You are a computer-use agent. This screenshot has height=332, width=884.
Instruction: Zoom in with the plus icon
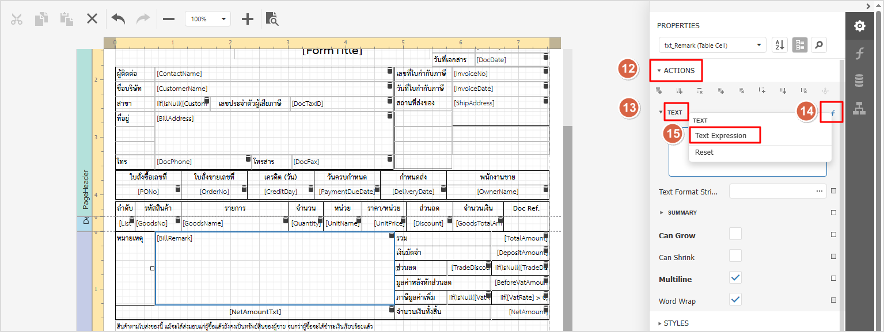click(x=248, y=19)
